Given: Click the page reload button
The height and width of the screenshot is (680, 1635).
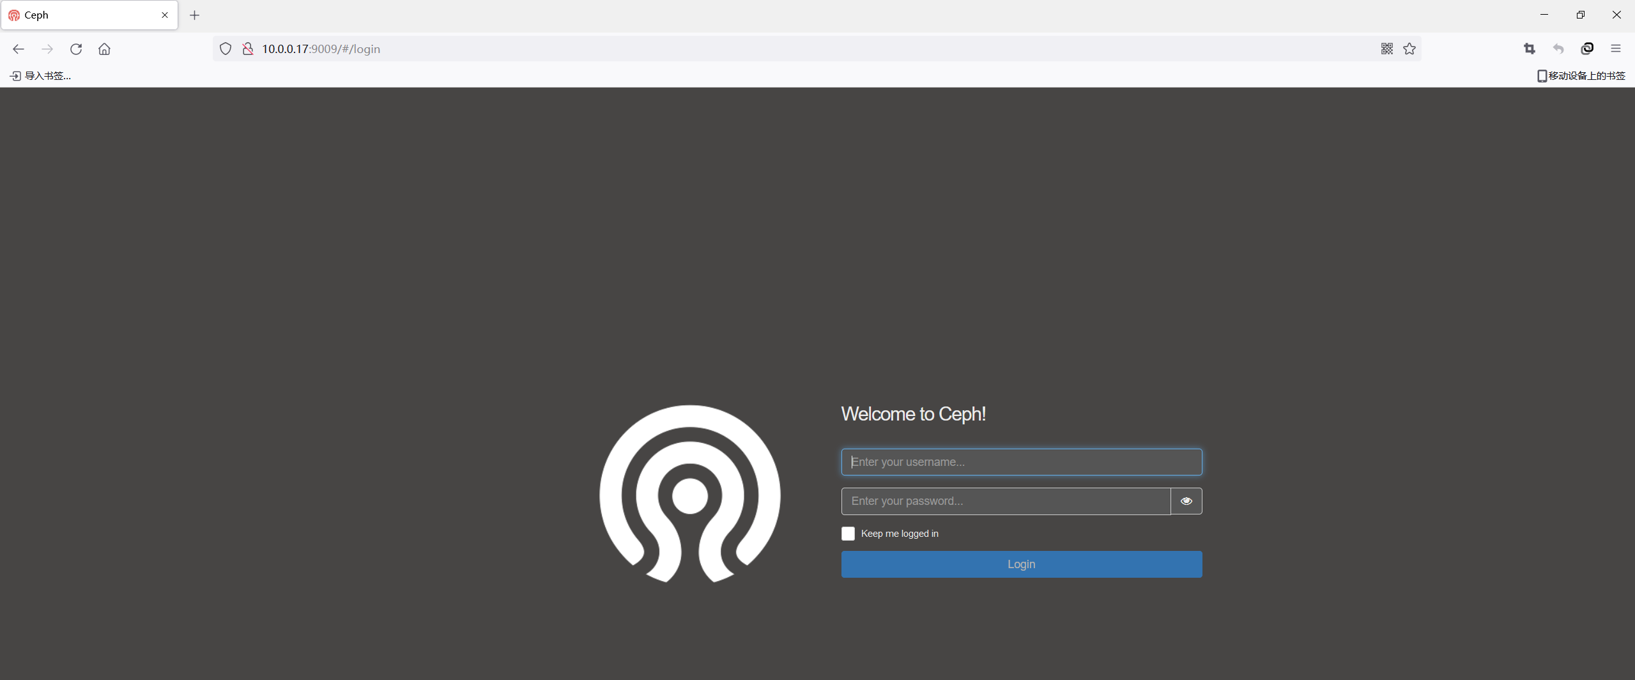Looking at the screenshot, I should (76, 49).
